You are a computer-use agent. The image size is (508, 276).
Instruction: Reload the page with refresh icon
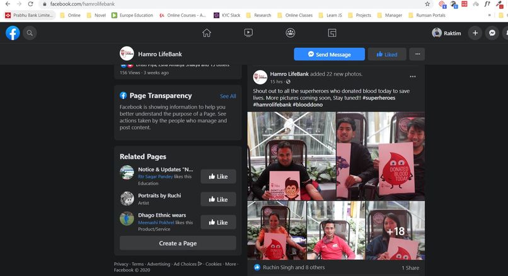click(30, 4)
